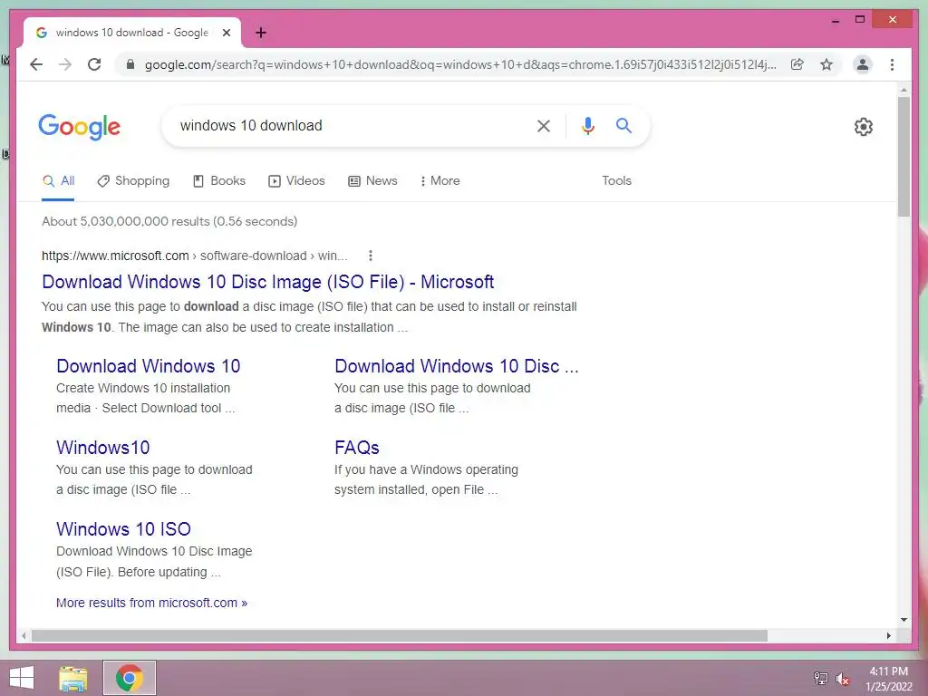Click 'More results from microsoft.com »'

pos(151,603)
